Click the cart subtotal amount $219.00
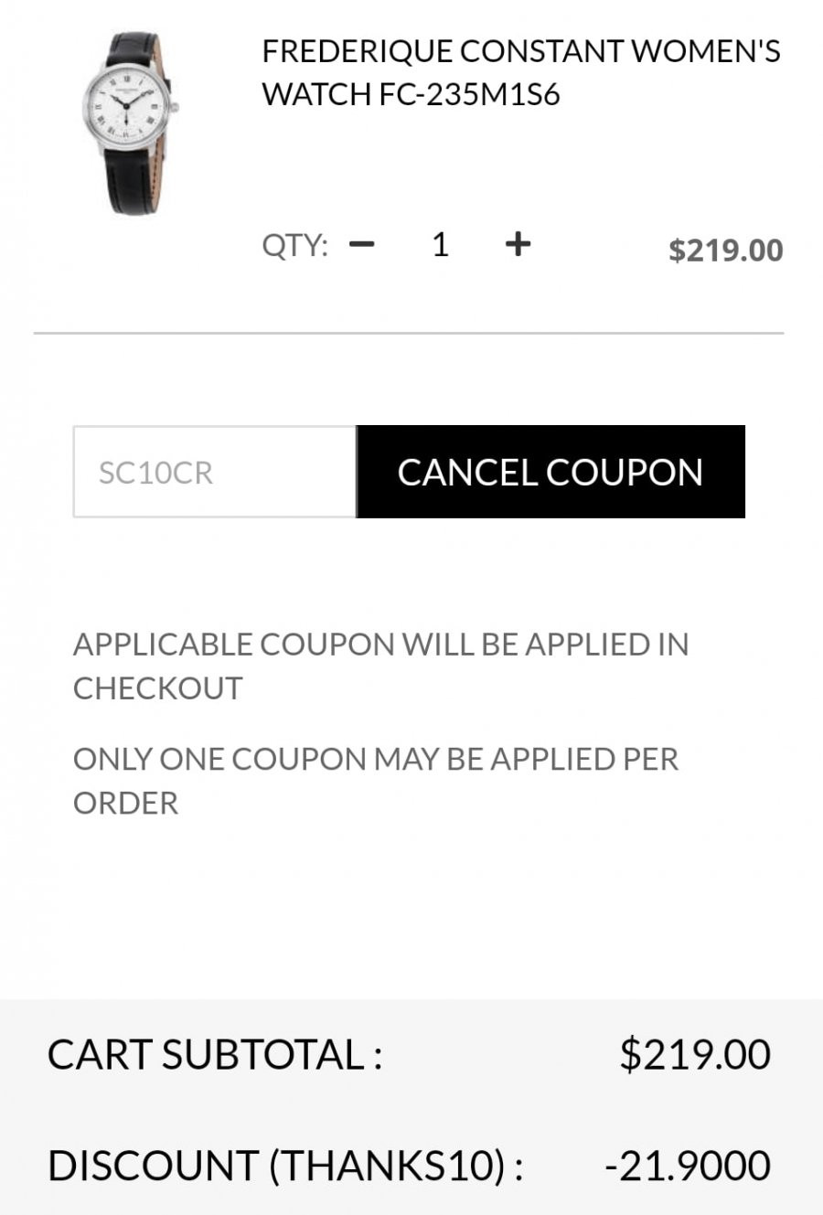Screen dimensions: 823x1215 point(695,1054)
